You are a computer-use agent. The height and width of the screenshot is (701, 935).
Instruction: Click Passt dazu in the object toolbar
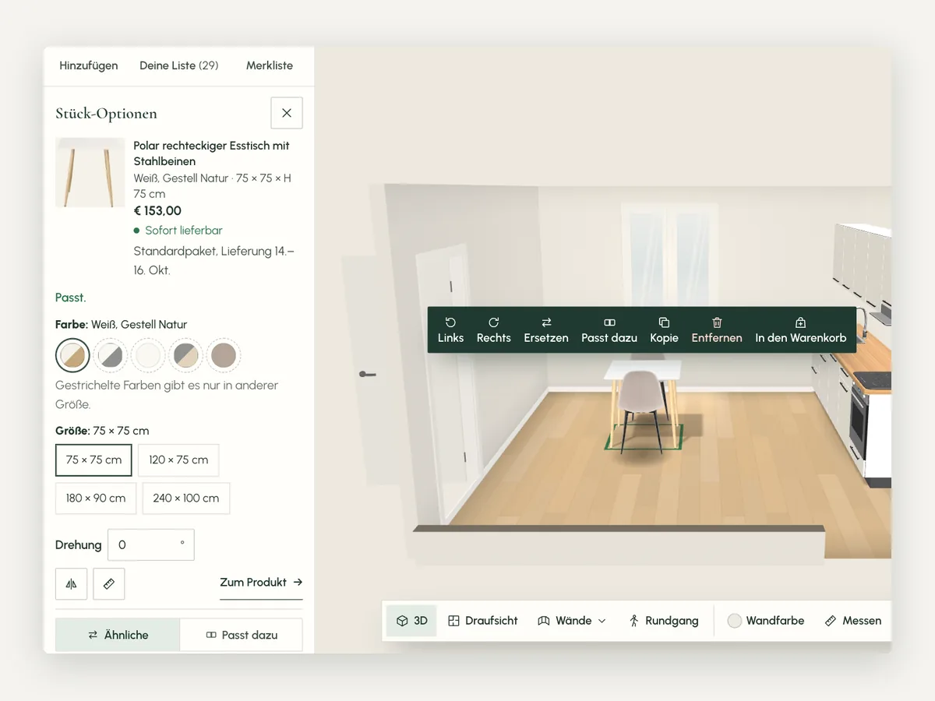tap(609, 330)
